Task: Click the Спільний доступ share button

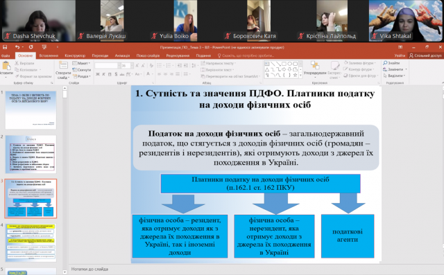Action: (425, 55)
